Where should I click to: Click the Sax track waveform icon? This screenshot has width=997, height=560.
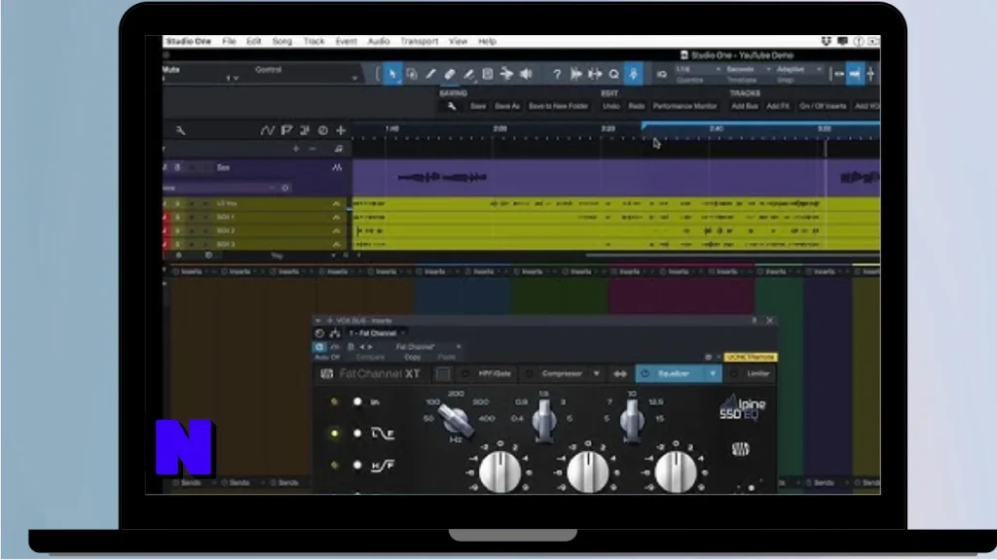(x=337, y=167)
